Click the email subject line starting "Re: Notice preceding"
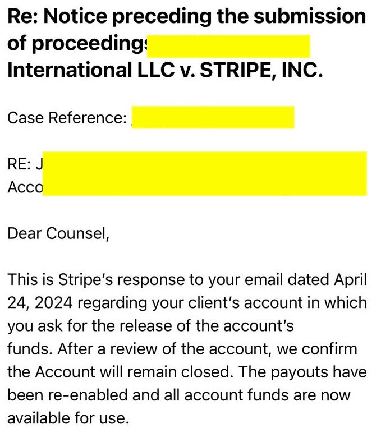The image size is (381, 442). [x=186, y=16]
